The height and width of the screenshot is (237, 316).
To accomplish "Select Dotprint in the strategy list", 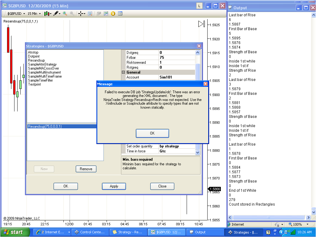I will [x=34, y=56].
